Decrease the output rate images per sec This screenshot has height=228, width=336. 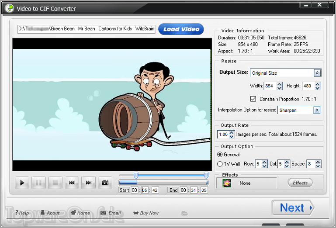[232, 136]
